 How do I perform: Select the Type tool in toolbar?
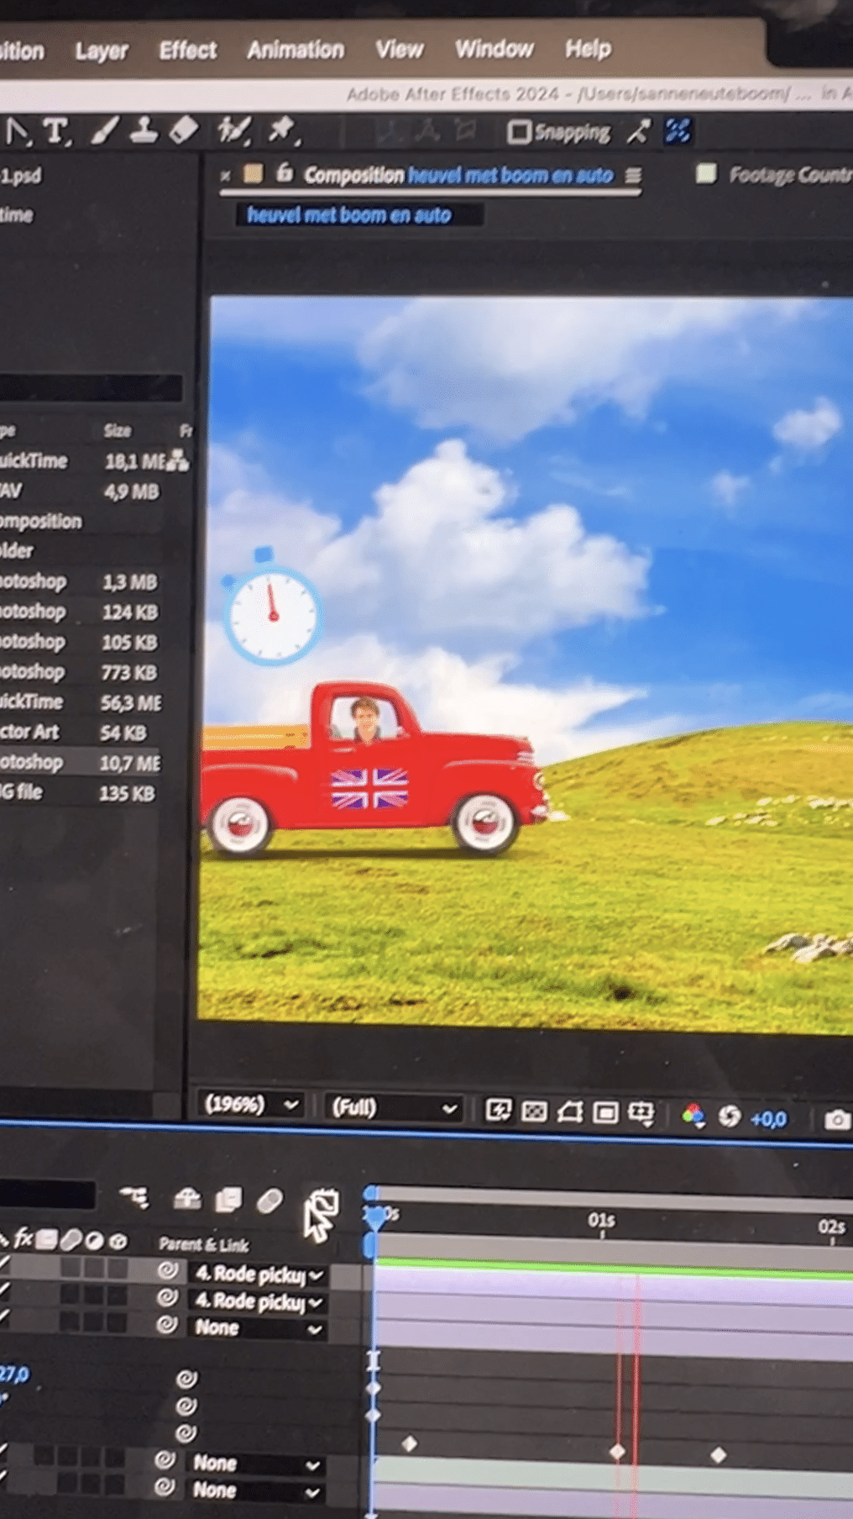coord(55,131)
